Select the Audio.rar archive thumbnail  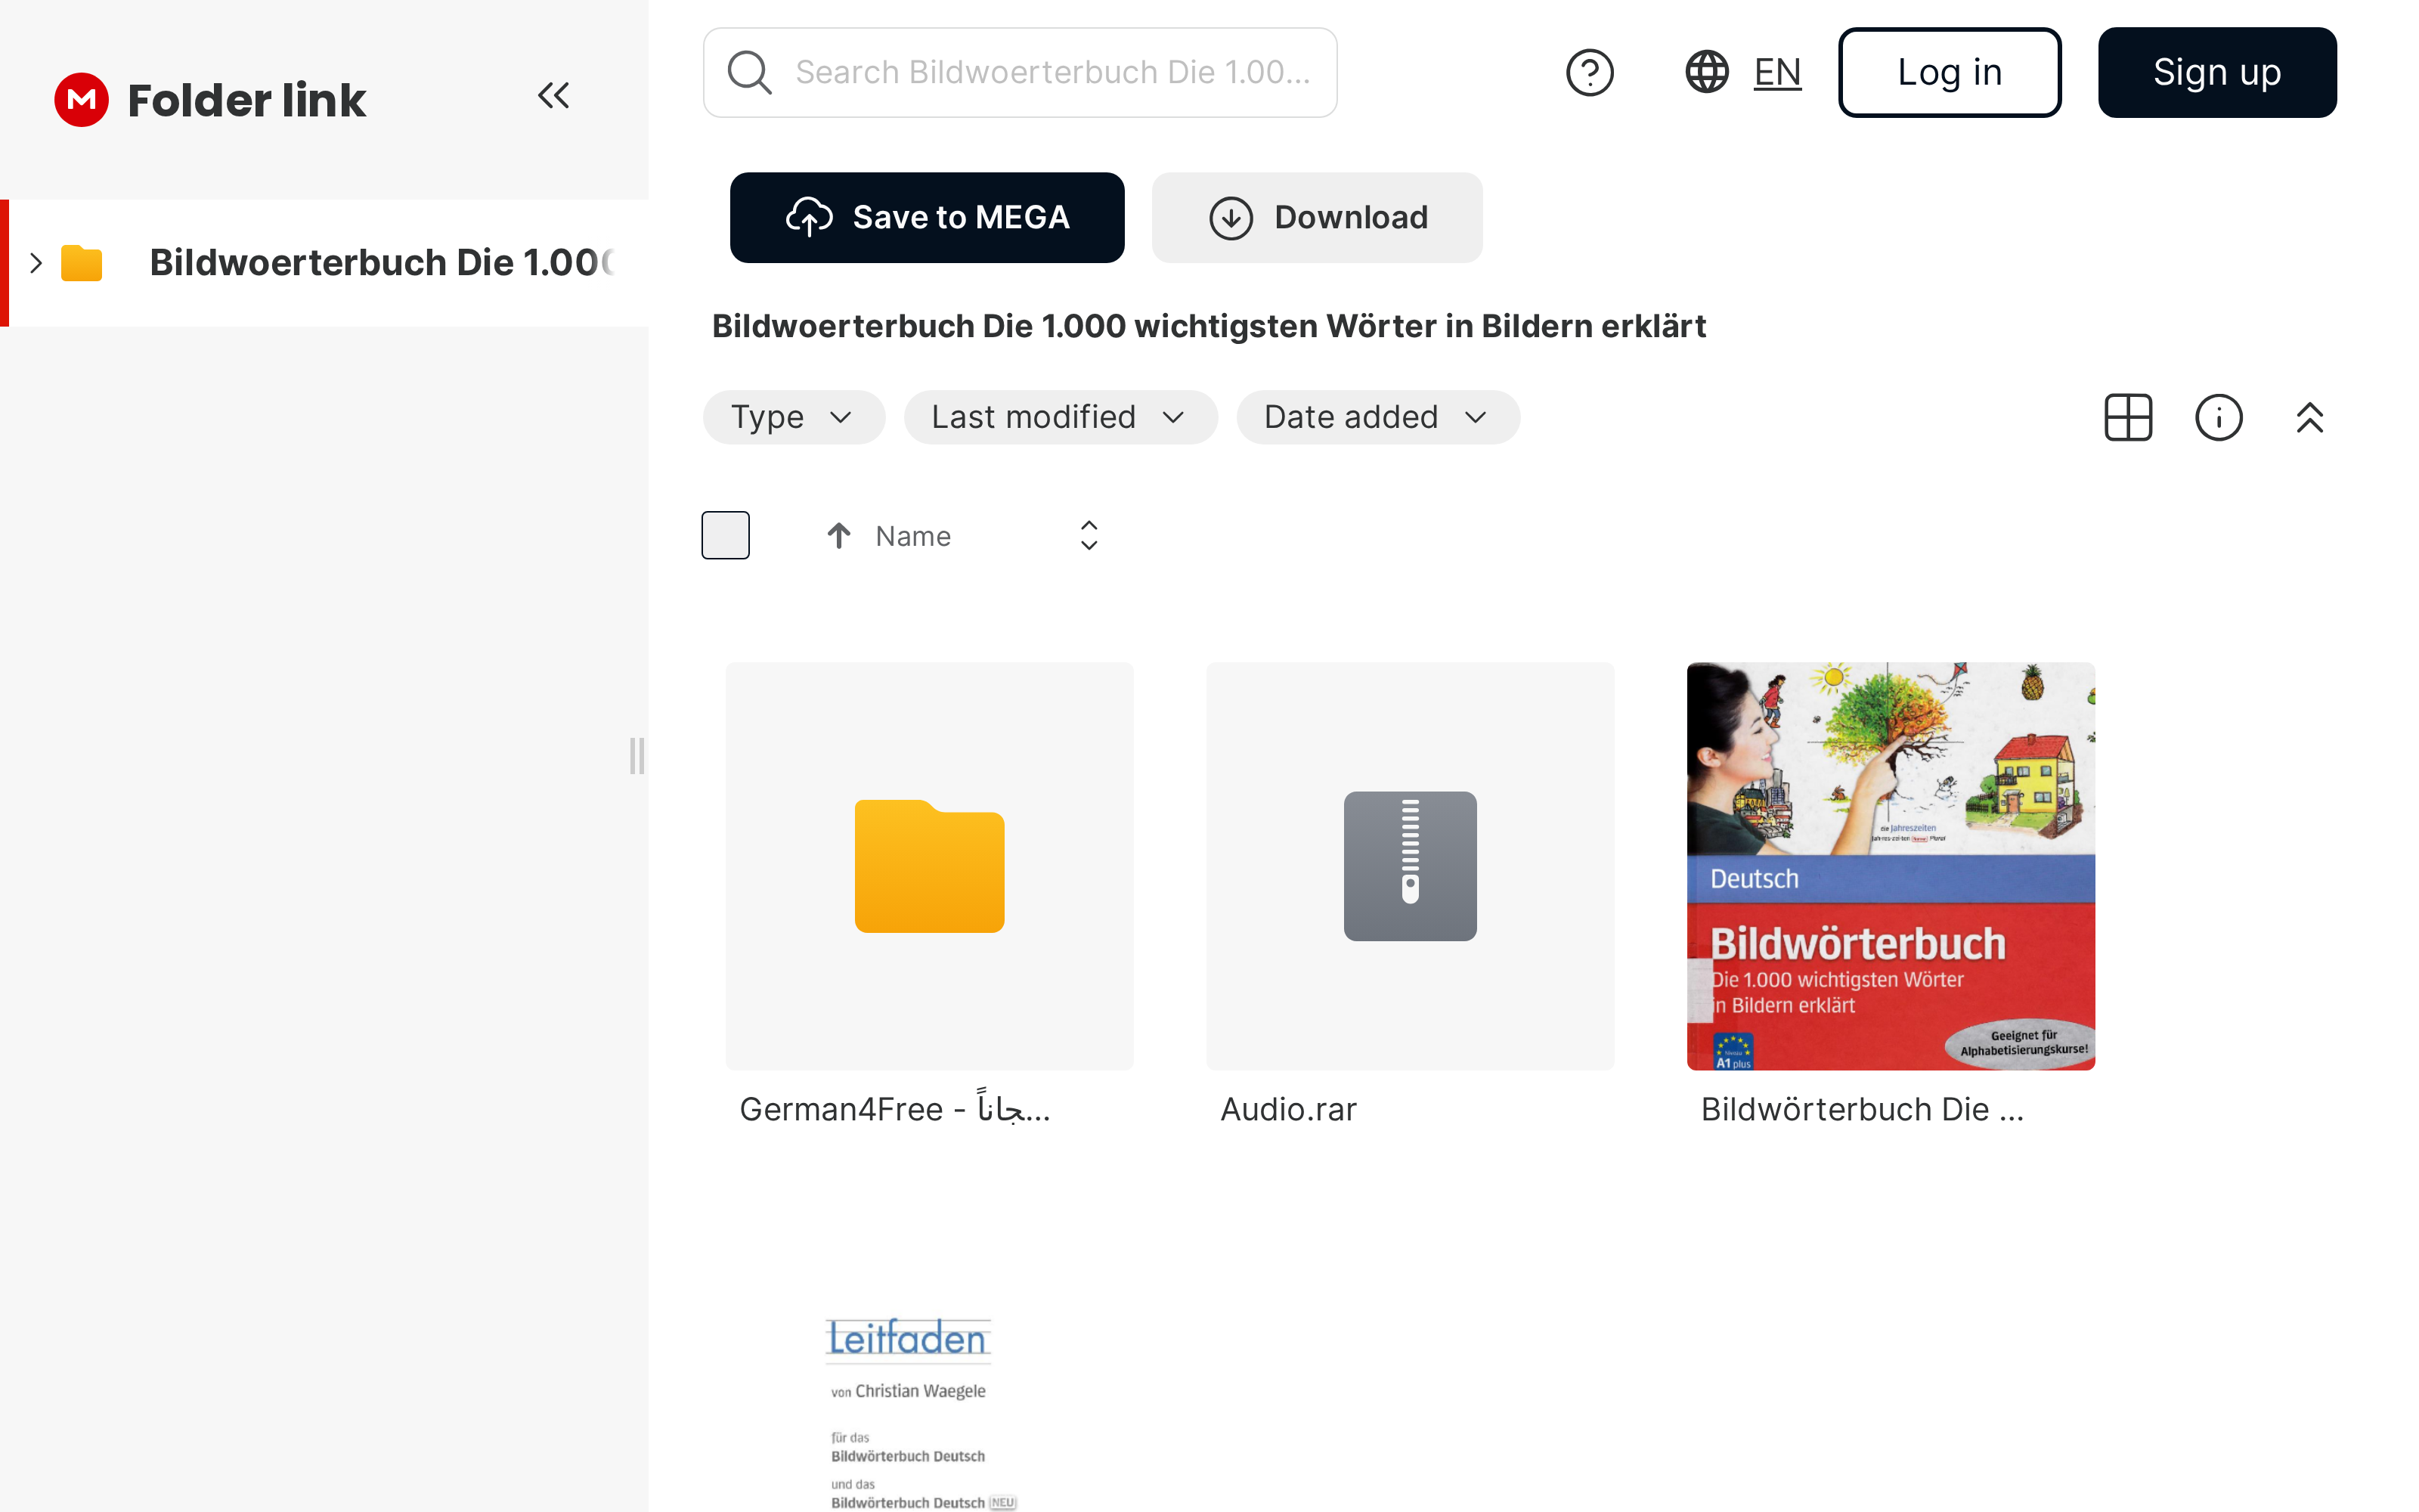tap(1409, 866)
